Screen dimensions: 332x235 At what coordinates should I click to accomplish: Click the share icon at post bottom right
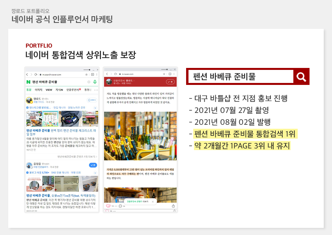point(173,206)
